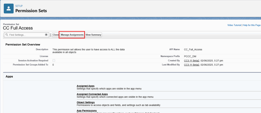Click the CC Full Access heading
The image size is (261, 113).
(x=18, y=28)
